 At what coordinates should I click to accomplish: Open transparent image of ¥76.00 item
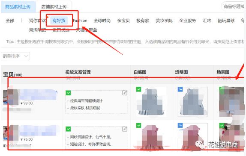pyautogui.click(x=193, y=137)
